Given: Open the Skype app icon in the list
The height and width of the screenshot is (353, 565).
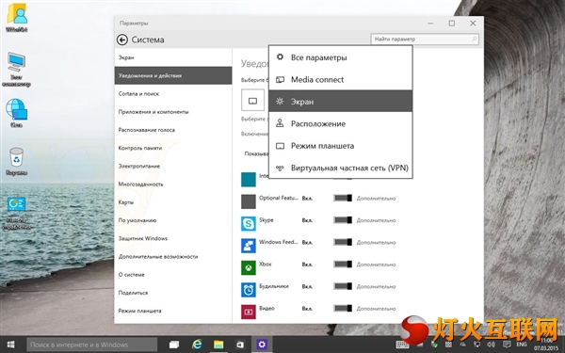Looking at the screenshot, I should pyautogui.click(x=249, y=224).
